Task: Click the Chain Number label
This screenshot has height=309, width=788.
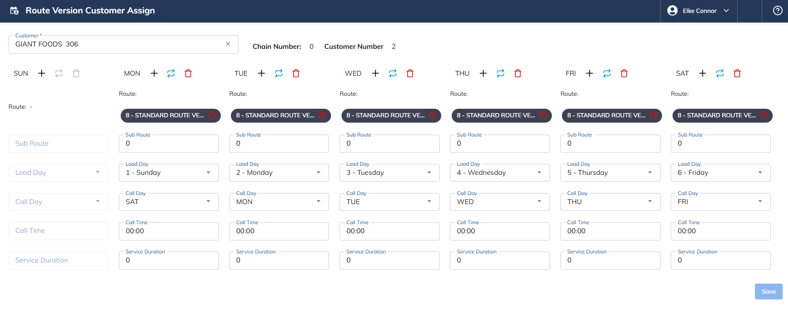Action: tap(277, 46)
